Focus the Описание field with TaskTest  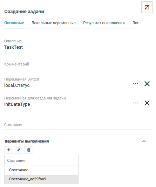[79, 47]
